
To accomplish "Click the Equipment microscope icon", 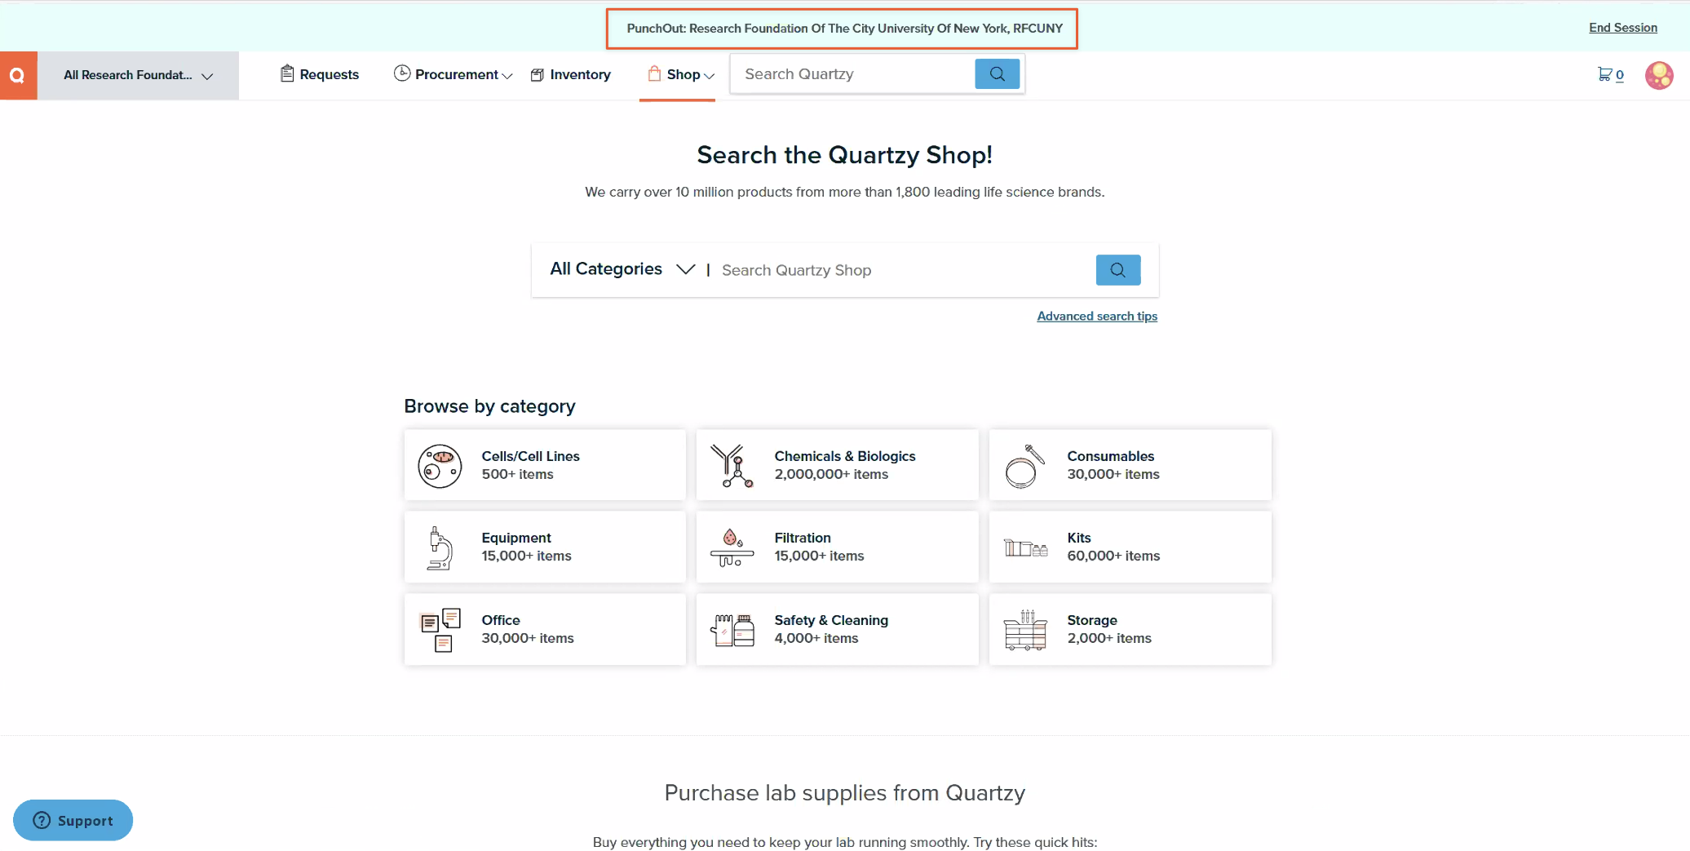I will [x=440, y=547].
